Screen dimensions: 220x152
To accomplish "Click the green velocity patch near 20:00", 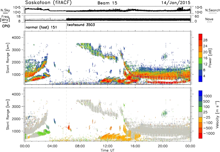I will (164, 113).
